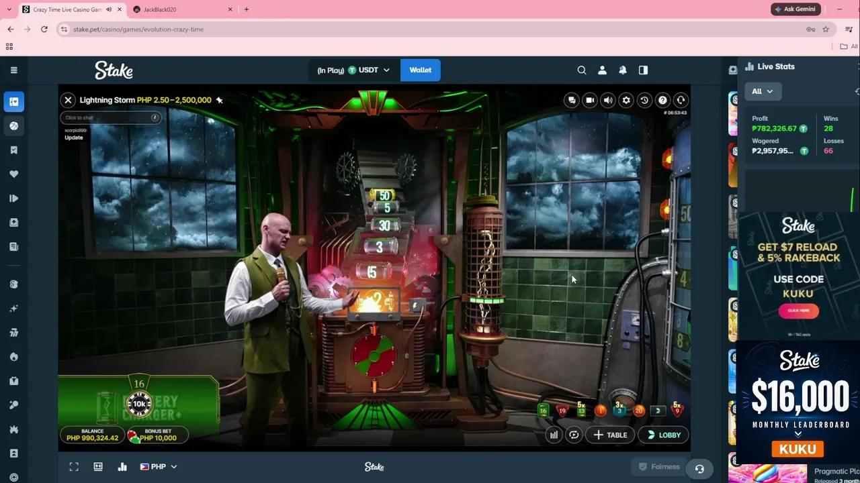
Task: Open the Stake hamburger menu
Action: [13, 70]
